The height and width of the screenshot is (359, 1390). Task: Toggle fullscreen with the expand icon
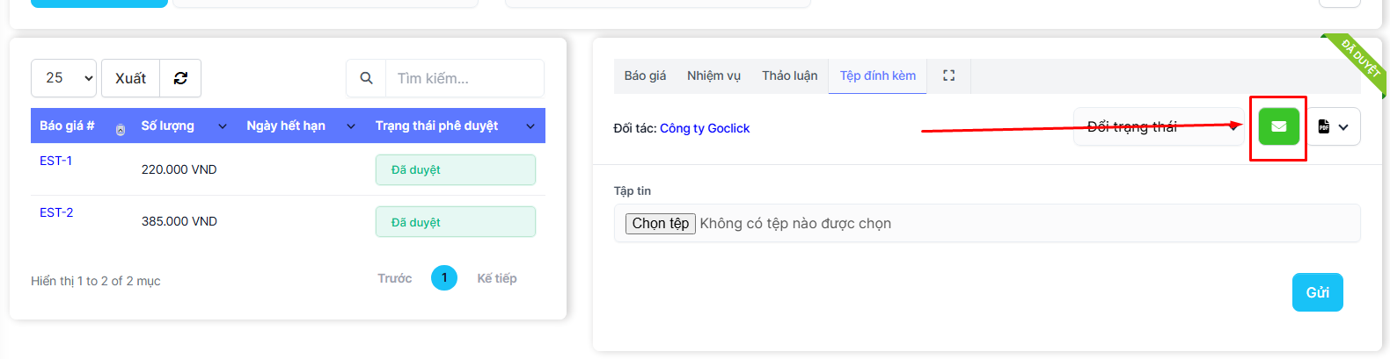click(x=948, y=75)
